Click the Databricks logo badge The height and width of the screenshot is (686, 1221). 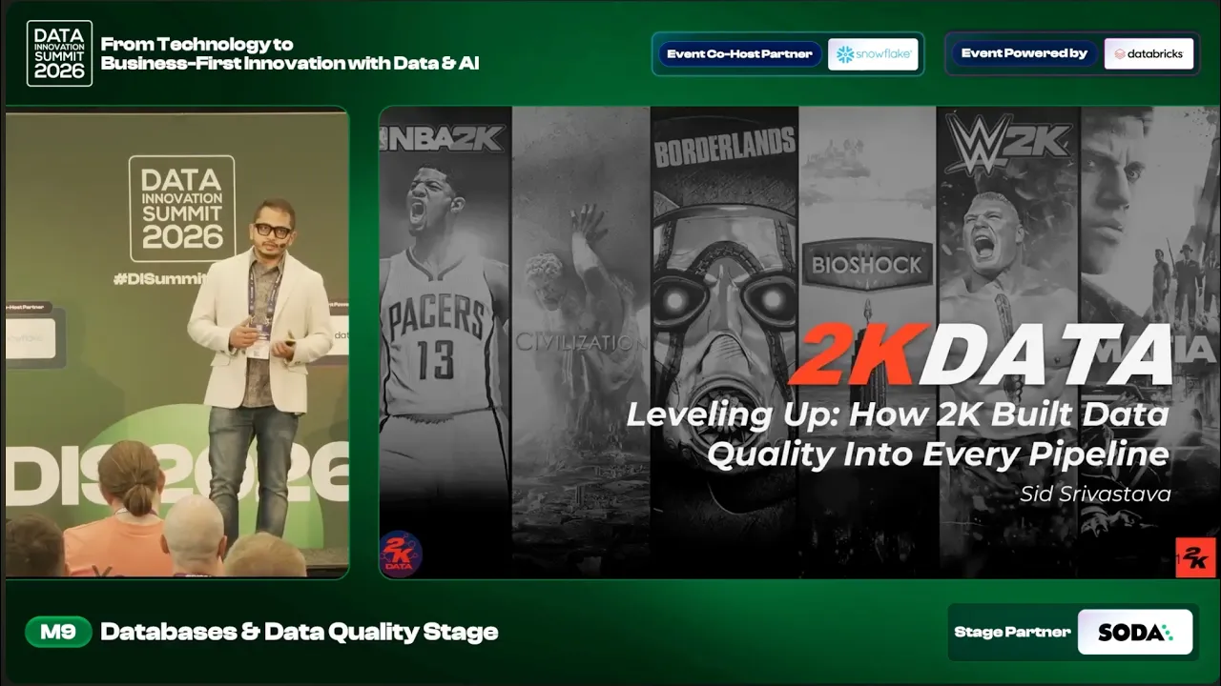click(1149, 54)
